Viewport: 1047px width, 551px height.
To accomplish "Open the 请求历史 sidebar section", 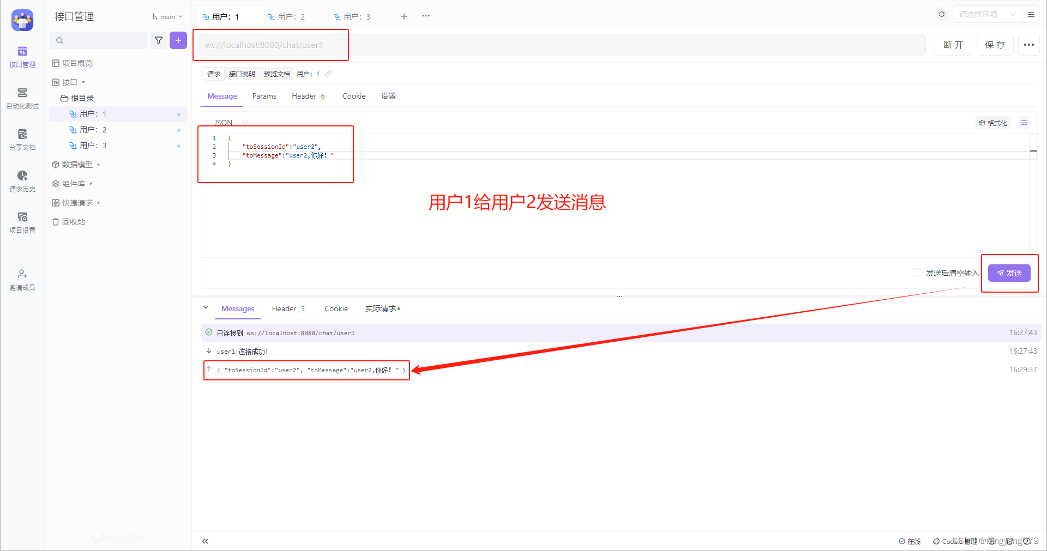I will [x=22, y=181].
